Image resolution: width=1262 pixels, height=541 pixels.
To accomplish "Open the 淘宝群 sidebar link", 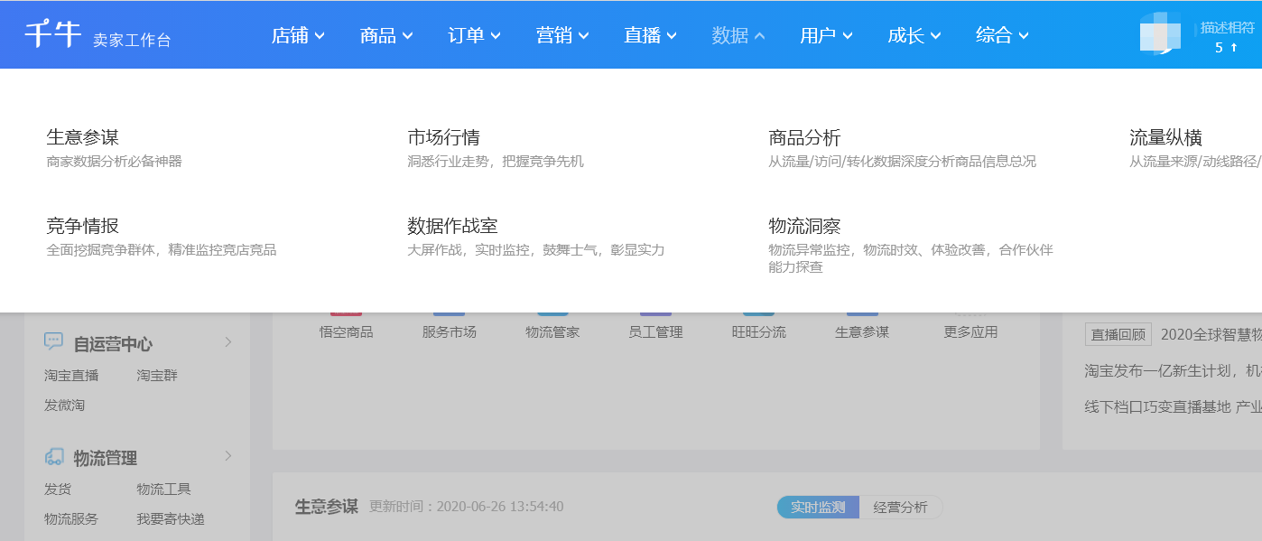I will (157, 375).
